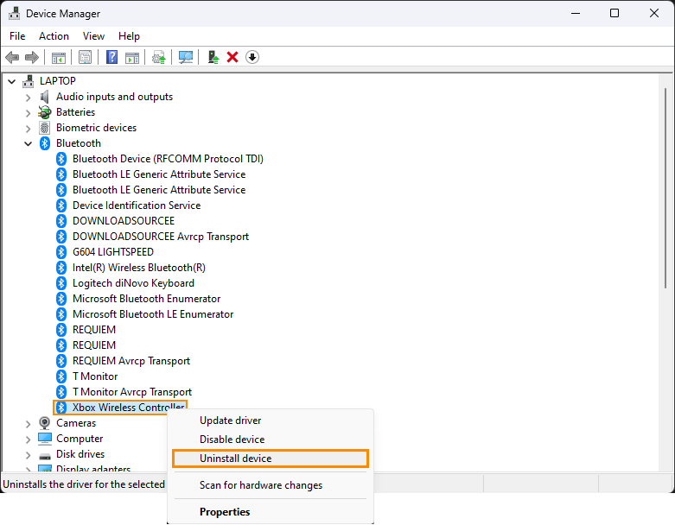
Task: Open the File menu
Action: (x=17, y=36)
